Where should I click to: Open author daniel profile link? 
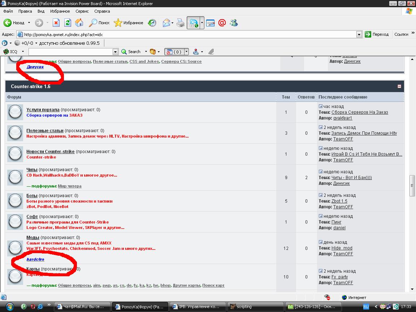[x=339, y=227]
